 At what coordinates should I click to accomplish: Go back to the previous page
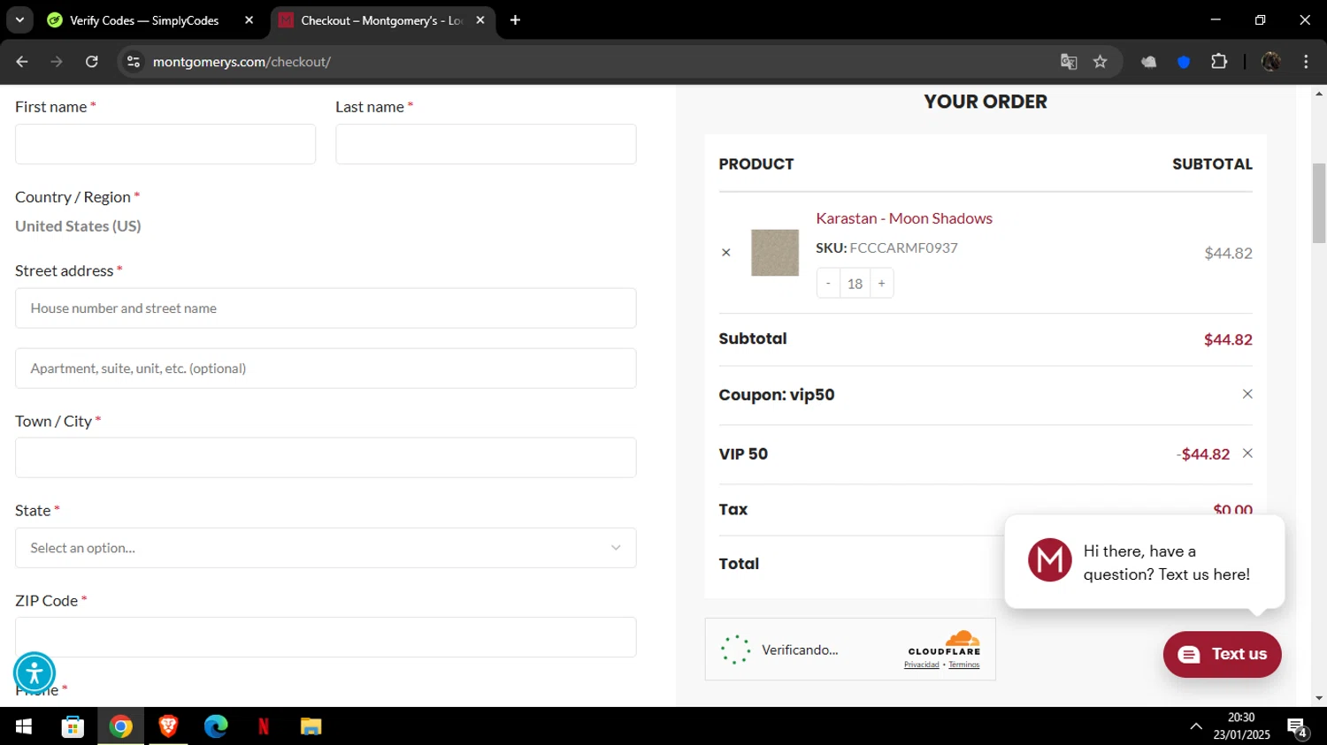(22, 62)
